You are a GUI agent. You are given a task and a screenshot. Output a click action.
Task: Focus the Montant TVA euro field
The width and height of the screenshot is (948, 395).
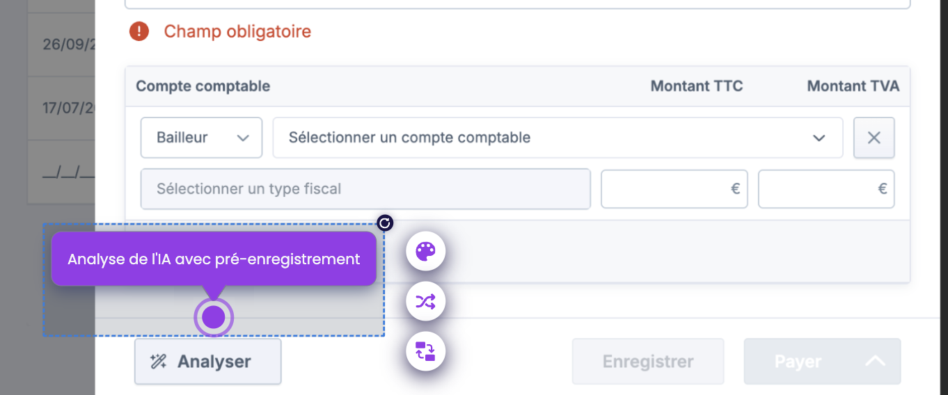(x=825, y=188)
